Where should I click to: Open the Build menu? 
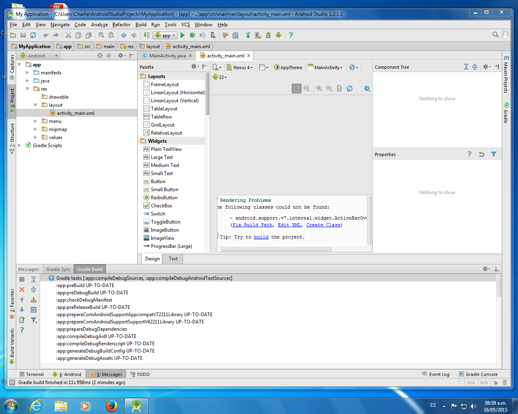(x=141, y=25)
